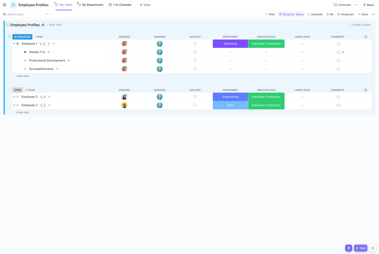Viewport: 379px width, 254px height.
Task: Click the Search tasks input field
Action: tap(23, 14)
